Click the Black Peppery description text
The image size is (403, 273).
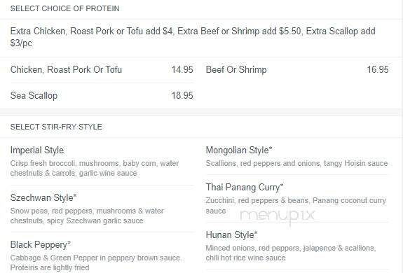click(x=96, y=262)
